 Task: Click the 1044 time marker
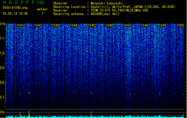tap(74, 25)
